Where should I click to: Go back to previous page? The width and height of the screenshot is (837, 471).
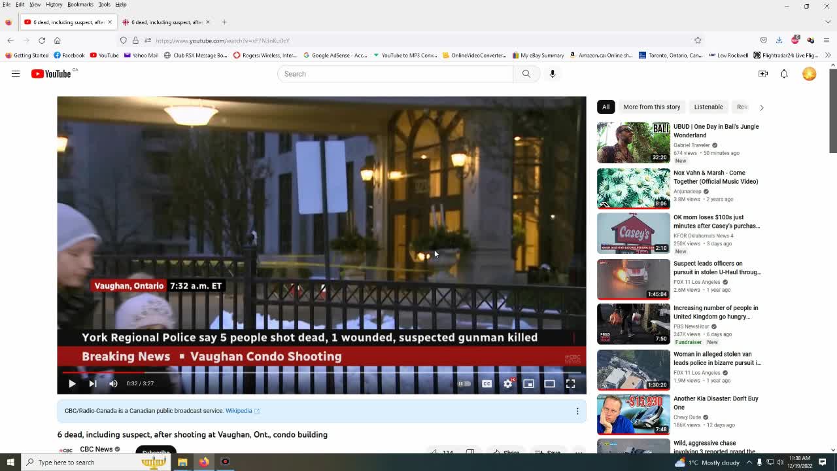(10, 41)
